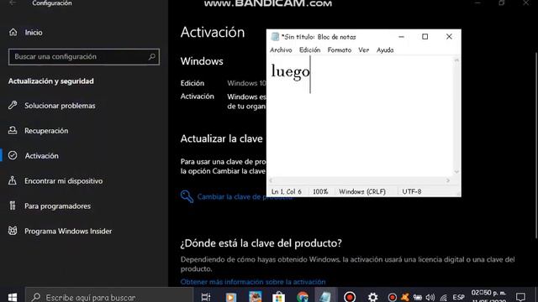Screen dimensions: 538x302
Task: Maximize the Bloc de notas window
Action: click(x=425, y=37)
